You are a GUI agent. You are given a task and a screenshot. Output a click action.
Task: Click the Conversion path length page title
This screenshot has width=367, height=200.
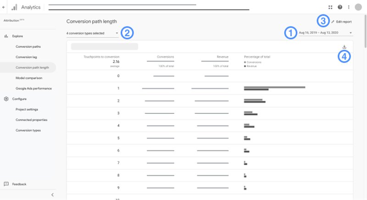(91, 21)
